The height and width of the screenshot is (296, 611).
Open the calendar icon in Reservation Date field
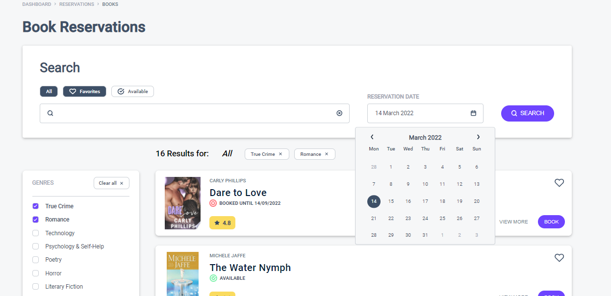473,113
